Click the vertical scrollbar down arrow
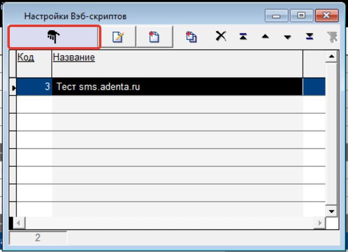This screenshot has width=348, height=252. [x=332, y=211]
